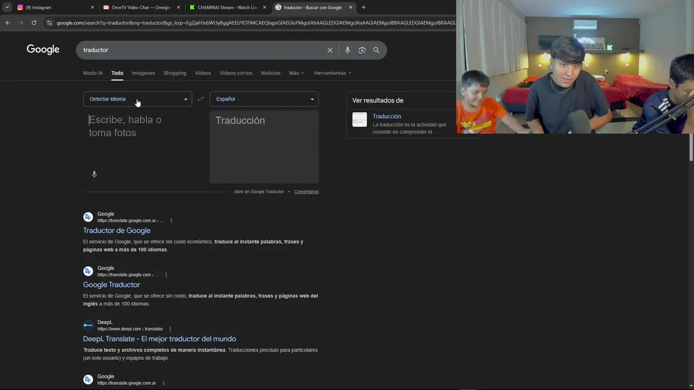694x390 pixels.
Task: Click the Comentarios link
Action: 306,192
